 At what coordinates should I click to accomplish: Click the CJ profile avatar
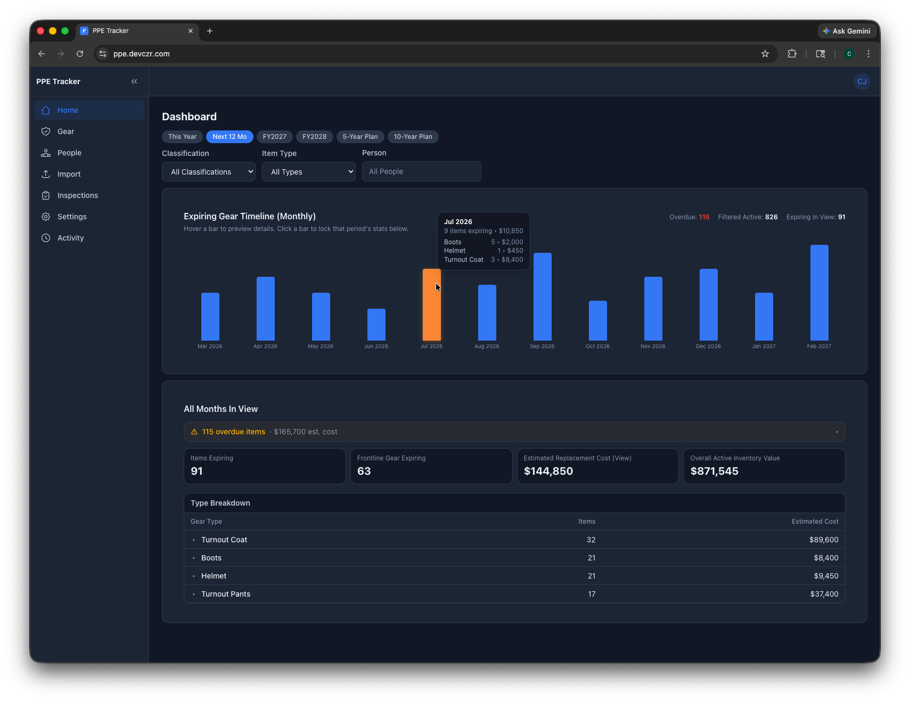tap(861, 81)
